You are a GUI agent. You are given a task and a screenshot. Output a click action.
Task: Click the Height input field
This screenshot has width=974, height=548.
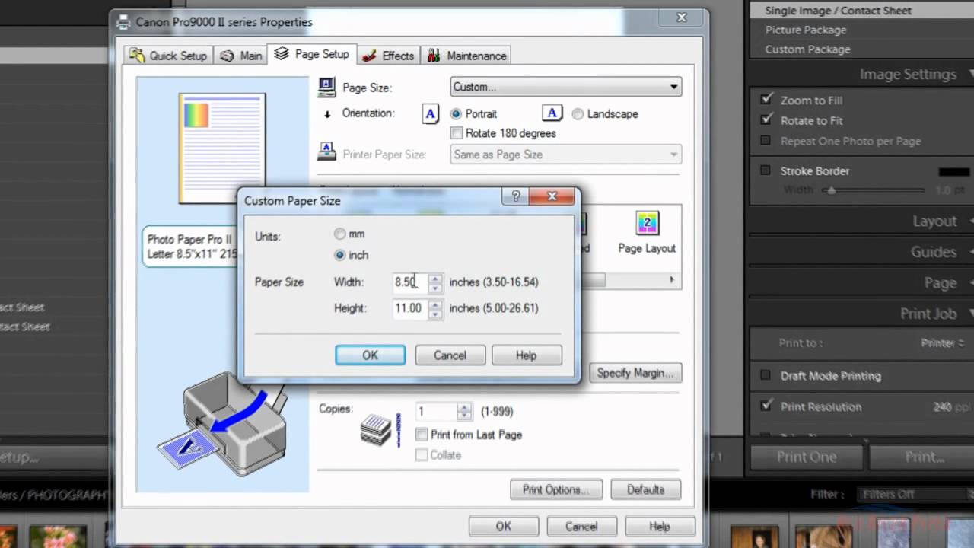coord(410,308)
